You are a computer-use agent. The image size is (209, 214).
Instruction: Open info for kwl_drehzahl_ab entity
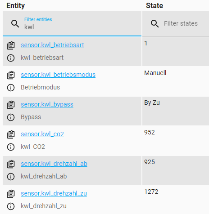[11, 177]
